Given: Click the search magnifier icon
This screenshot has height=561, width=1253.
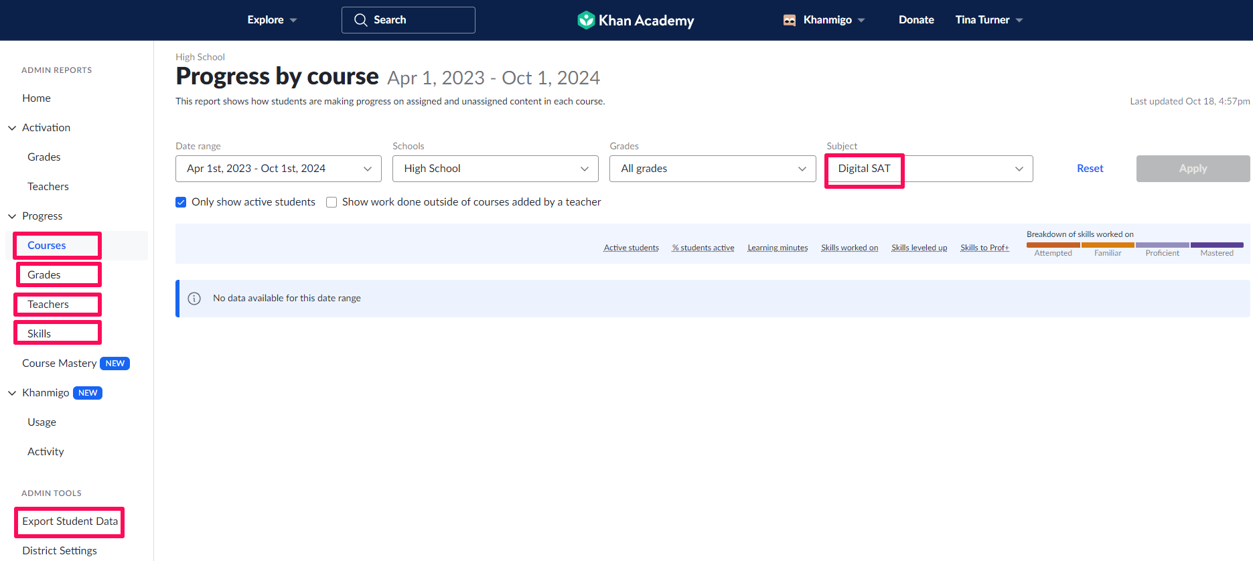Looking at the screenshot, I should coord(360,20).
